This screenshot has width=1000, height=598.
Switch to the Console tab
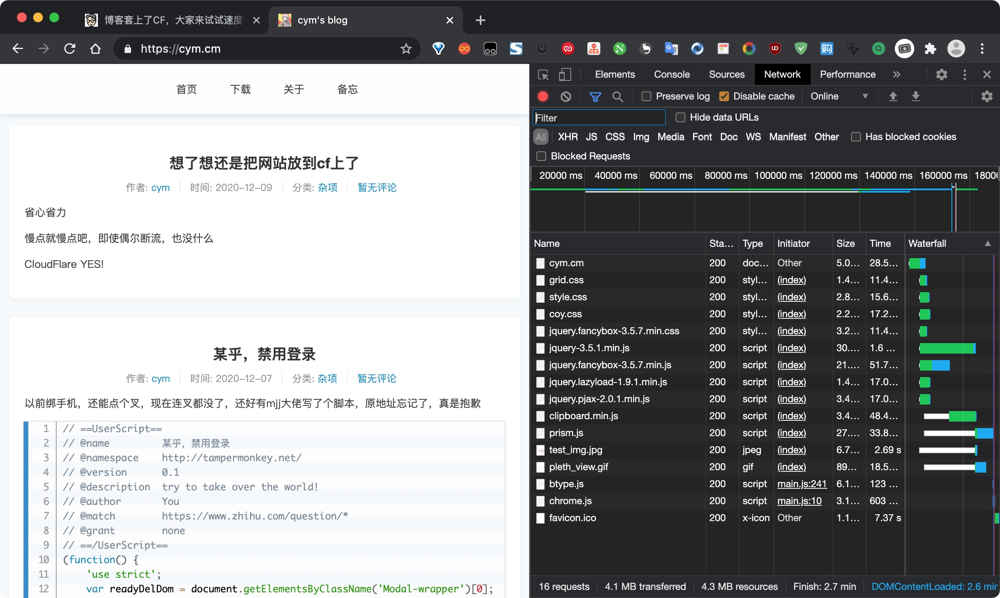(672, 75)
